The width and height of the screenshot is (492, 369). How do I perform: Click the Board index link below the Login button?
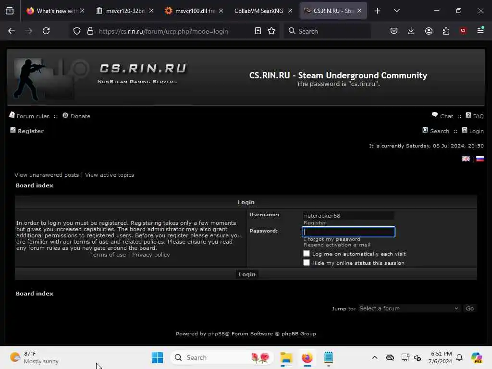coord(35,294)
